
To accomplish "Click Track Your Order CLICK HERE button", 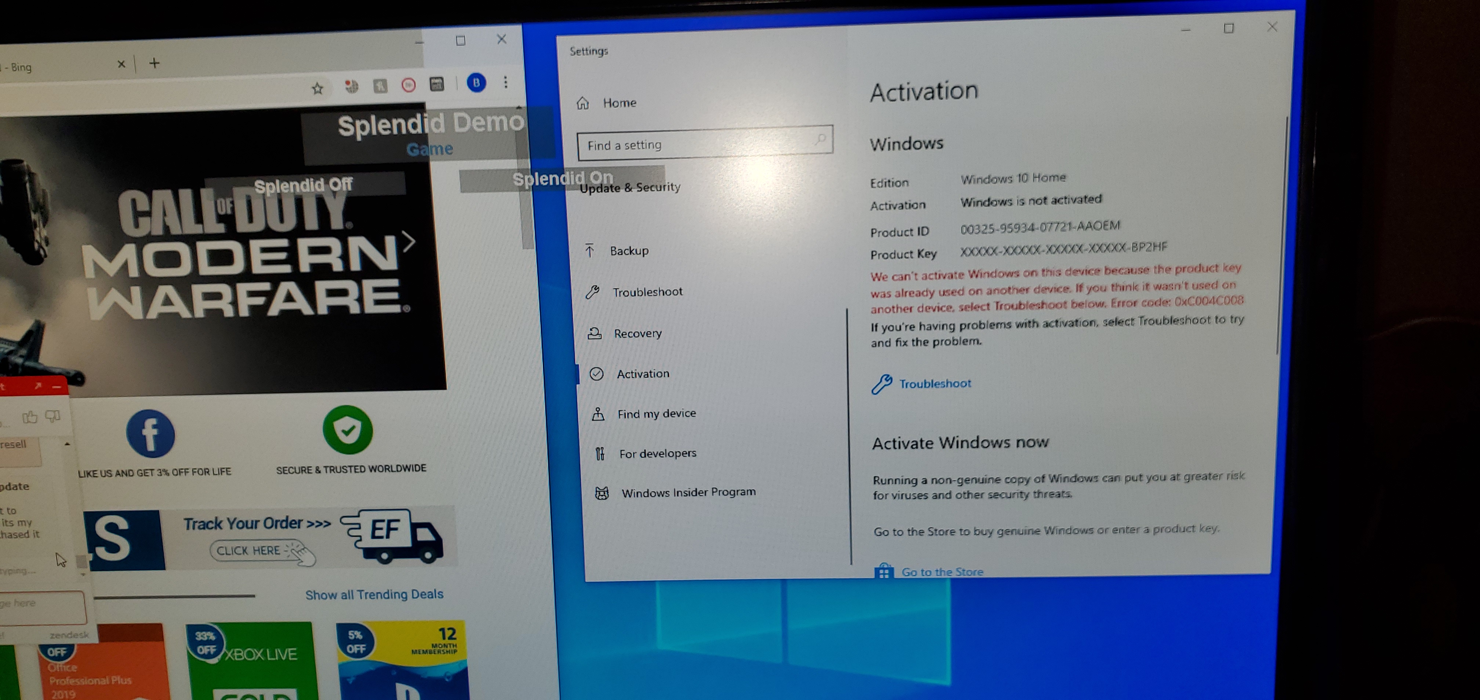I will [248, 551].
